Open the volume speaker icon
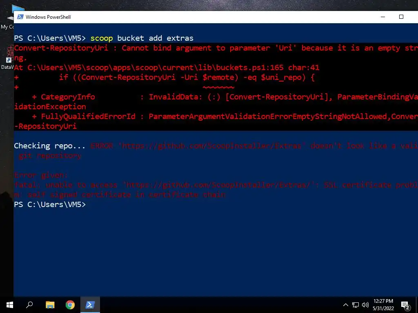 (365, 305)
